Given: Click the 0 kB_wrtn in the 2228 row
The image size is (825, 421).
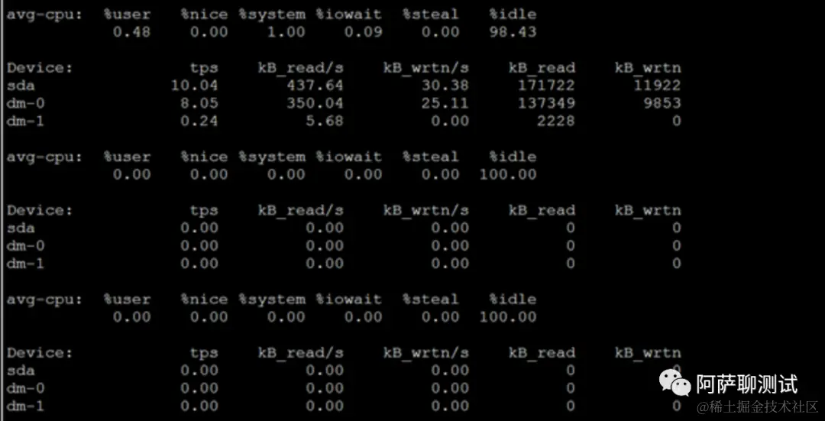Looking at the screenshot, I should coord(677,121).
